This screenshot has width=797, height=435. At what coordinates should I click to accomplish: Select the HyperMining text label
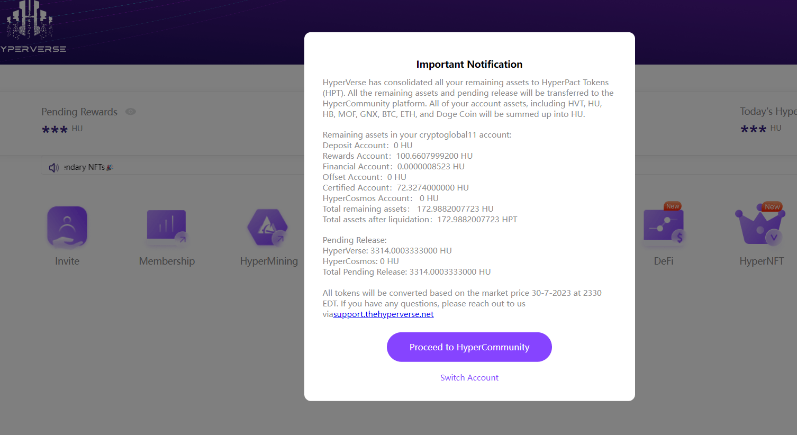(269, 261)
